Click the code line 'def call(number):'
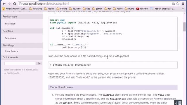This screenshot has width=187, height=105. [x=62, y=28]
